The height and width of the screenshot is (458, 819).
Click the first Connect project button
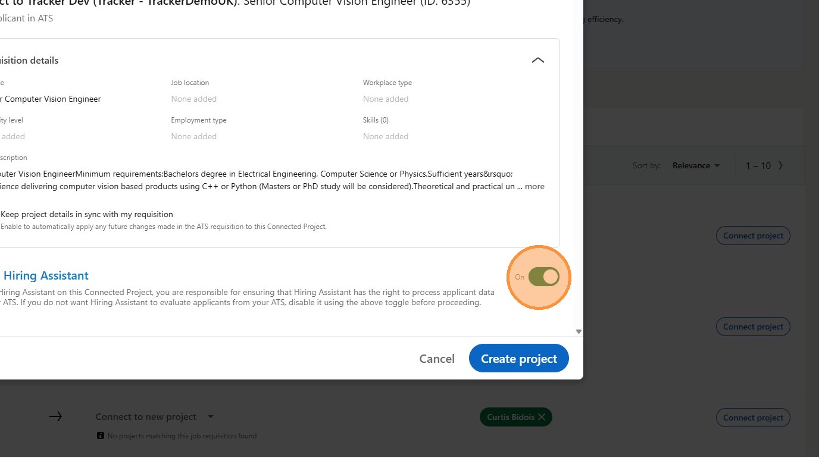(752, 236)
